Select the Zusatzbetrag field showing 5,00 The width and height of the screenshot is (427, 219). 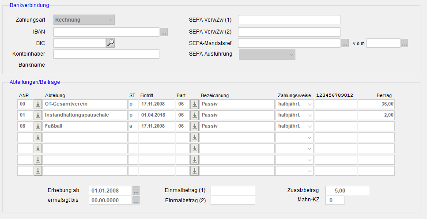[347, 191]
